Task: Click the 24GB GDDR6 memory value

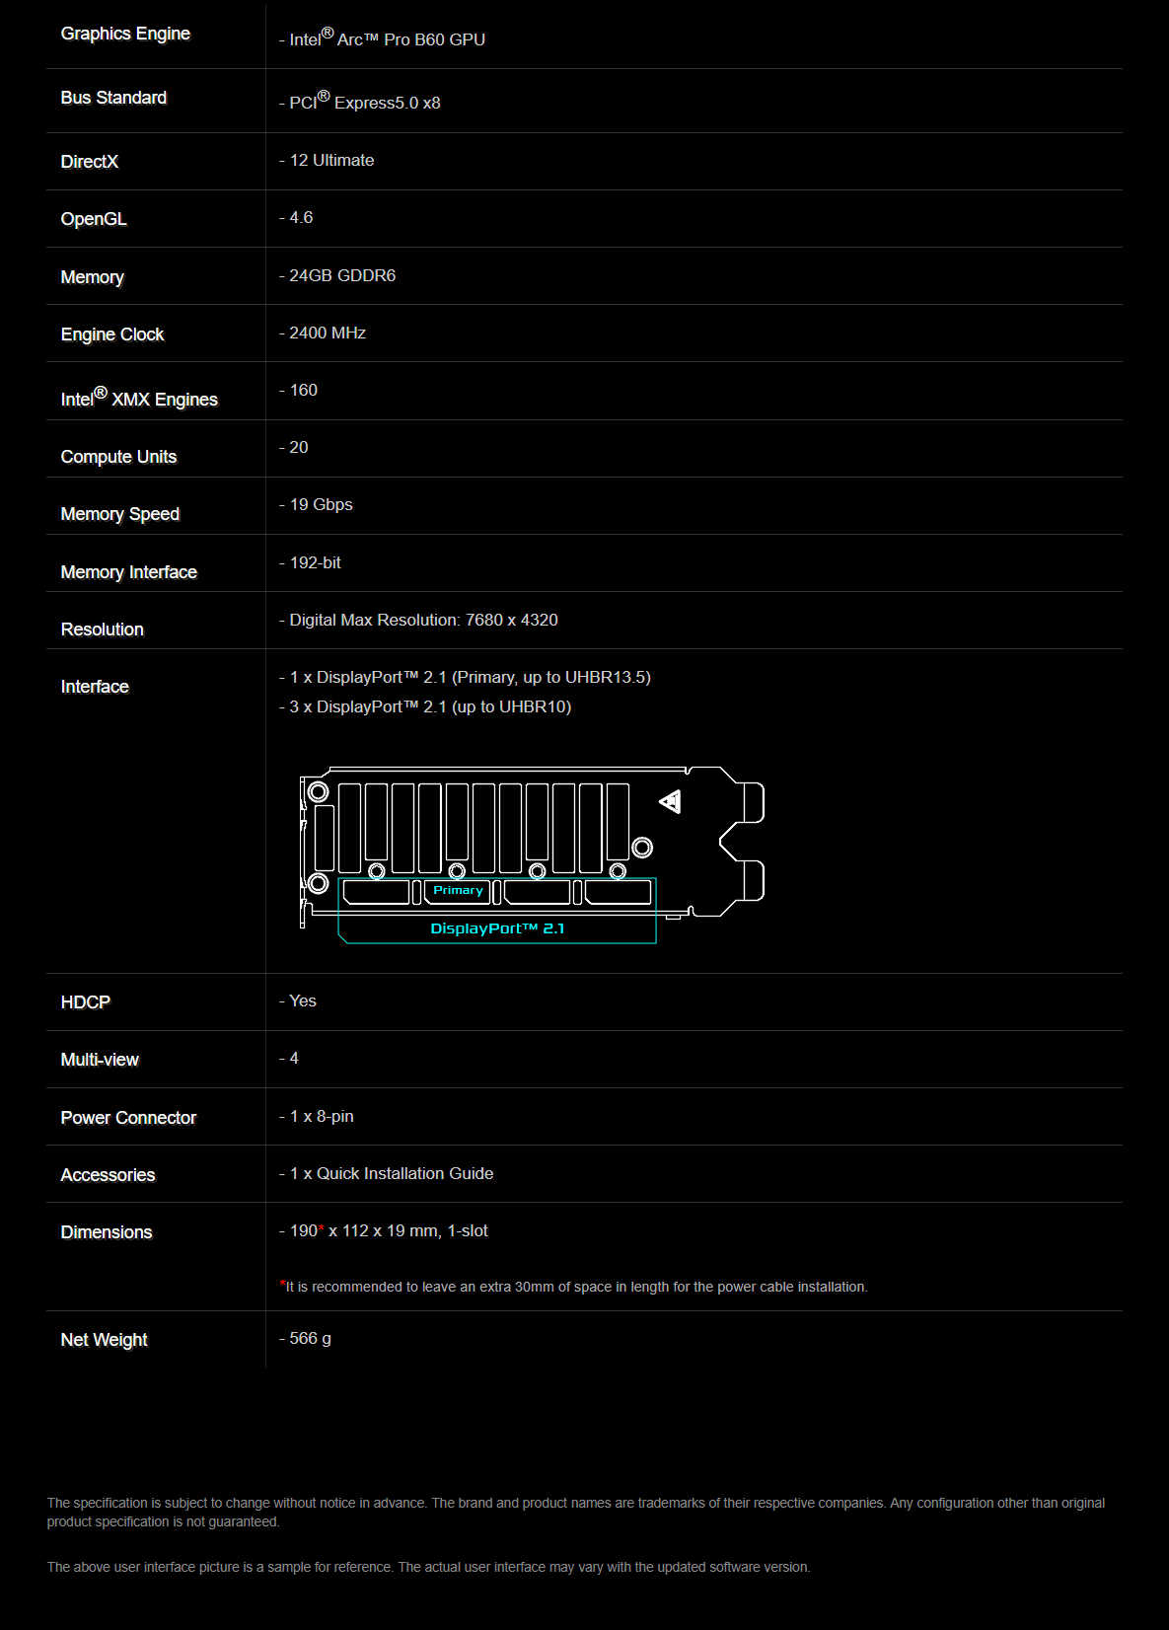Action: [x=341, y=275]
